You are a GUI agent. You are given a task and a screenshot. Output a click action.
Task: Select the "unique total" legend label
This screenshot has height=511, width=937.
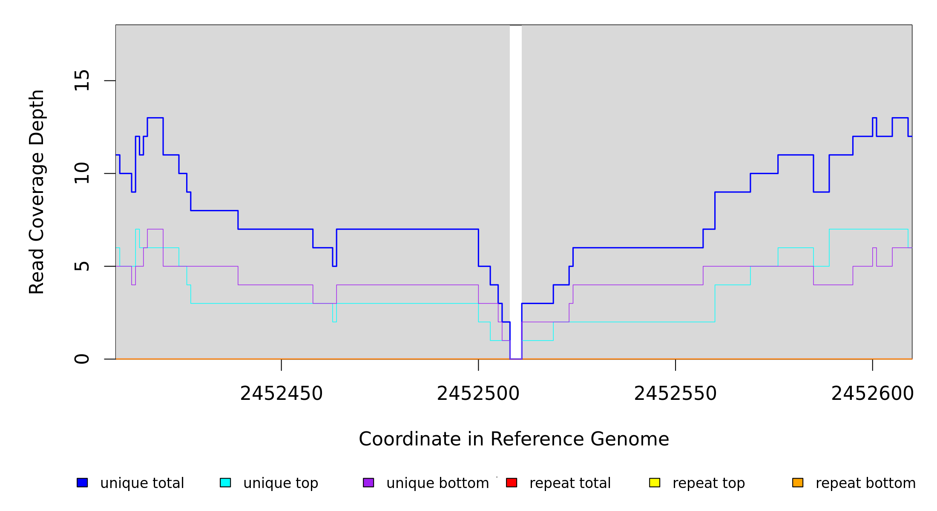(142, 483)
